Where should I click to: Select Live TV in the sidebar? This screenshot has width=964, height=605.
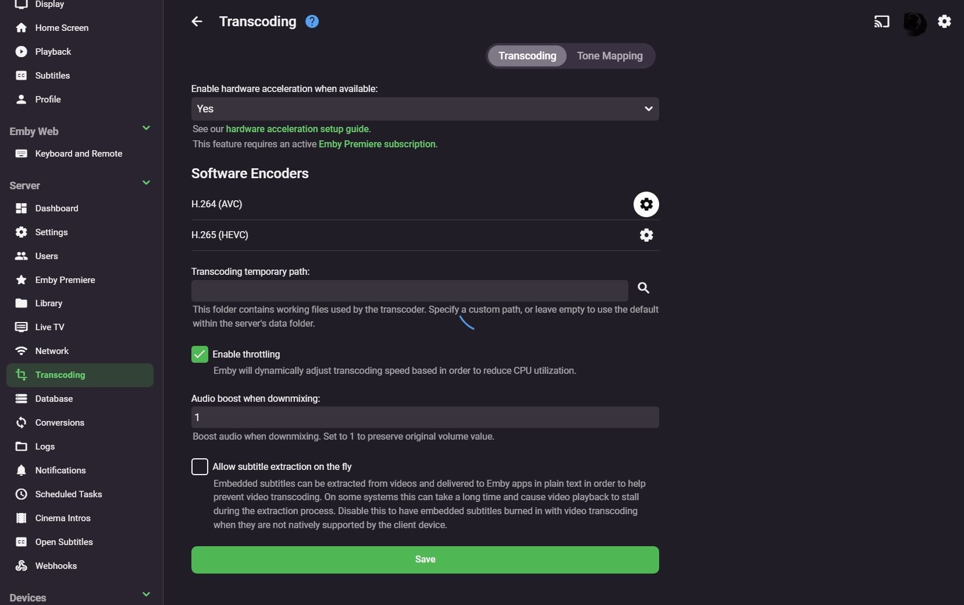click(49, 327)
